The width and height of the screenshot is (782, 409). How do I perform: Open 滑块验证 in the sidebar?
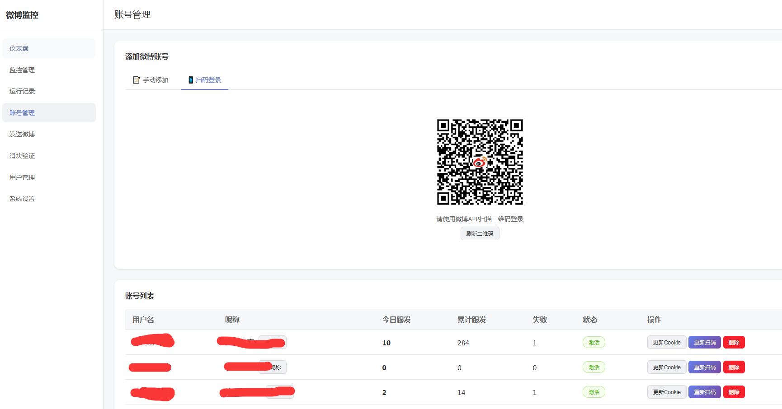pyautogui.click(x=49, y=156)
